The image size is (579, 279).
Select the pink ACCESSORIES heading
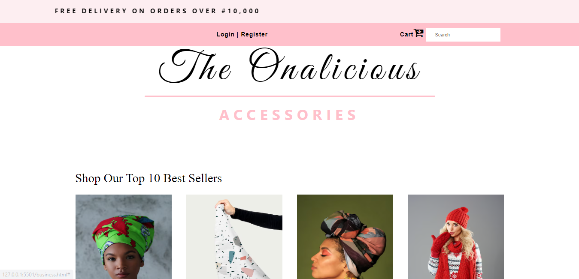[288, 115]
